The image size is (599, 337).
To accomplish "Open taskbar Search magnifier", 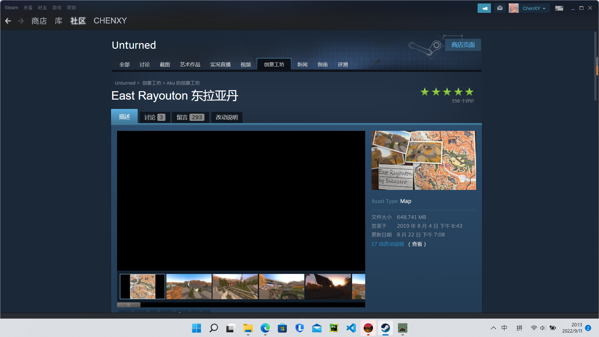I will pos(214,328).
